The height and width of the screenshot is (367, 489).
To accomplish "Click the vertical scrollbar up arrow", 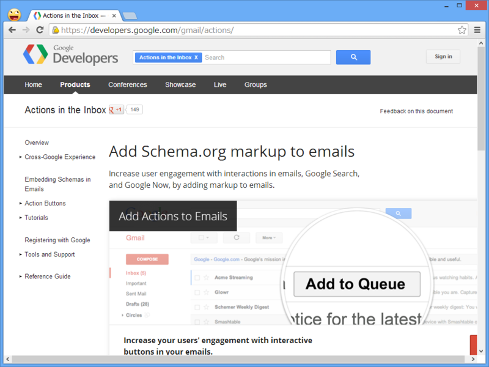I will pos(481,43).
